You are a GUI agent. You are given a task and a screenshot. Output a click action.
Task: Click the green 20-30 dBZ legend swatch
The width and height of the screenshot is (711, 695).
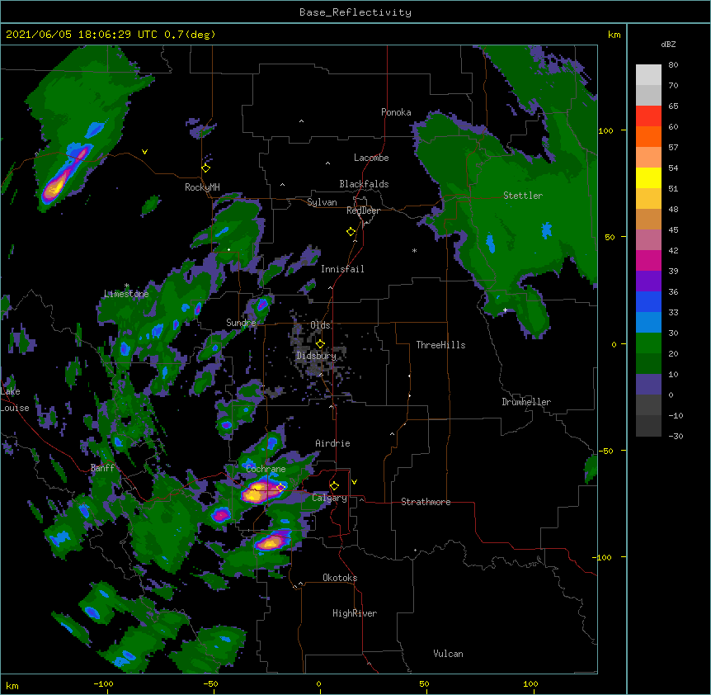tap(648, 343)
